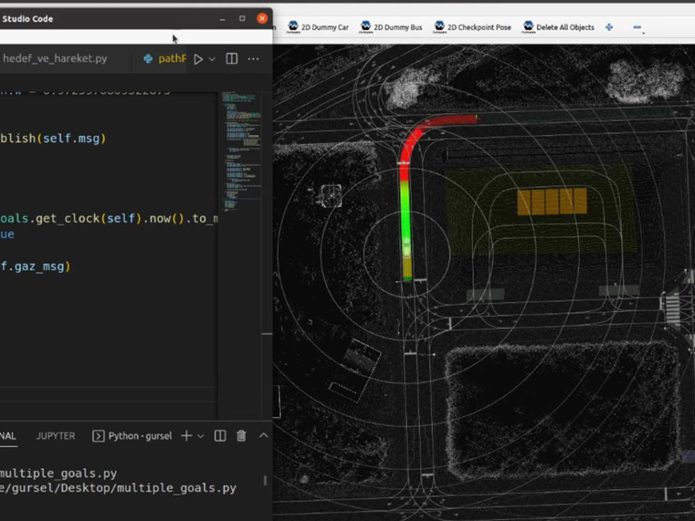Select the Python - gursel terminal
Image resolution: width=695 pixels, height=521 pixels.
[132, 436]
